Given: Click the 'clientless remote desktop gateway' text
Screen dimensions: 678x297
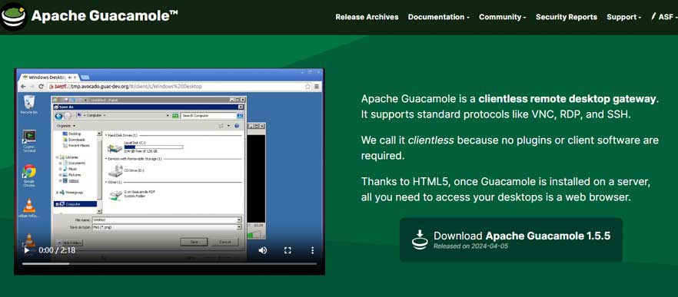Looking at the screenshot, I should [567, 99].
